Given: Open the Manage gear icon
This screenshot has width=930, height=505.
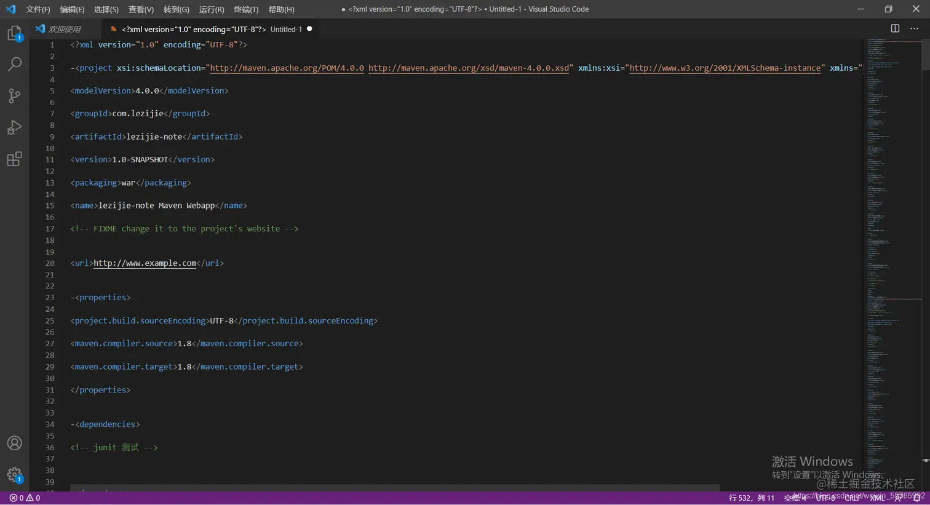Looking at the screenshot, I should click(14, 475).
